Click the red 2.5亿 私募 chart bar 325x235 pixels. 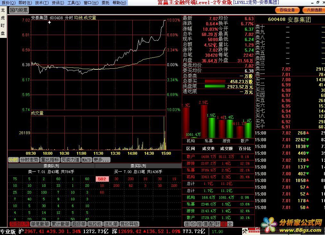tap(204, 121)
